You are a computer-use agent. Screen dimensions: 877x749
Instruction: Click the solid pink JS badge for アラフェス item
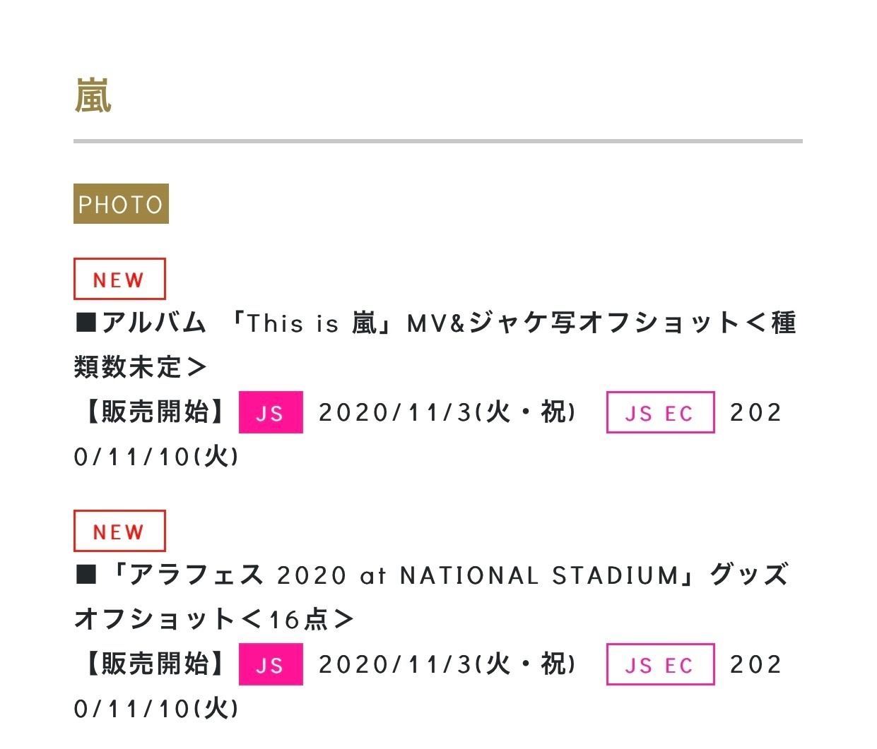[x=271, y=664]
